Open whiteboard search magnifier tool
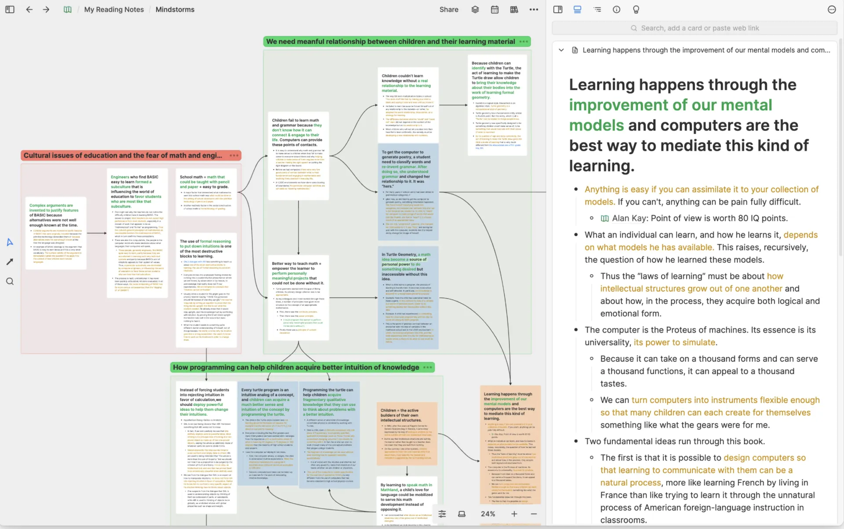844x529 pixels. point(10,281)
